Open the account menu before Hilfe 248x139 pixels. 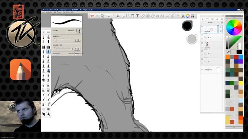tap(66, 12)
